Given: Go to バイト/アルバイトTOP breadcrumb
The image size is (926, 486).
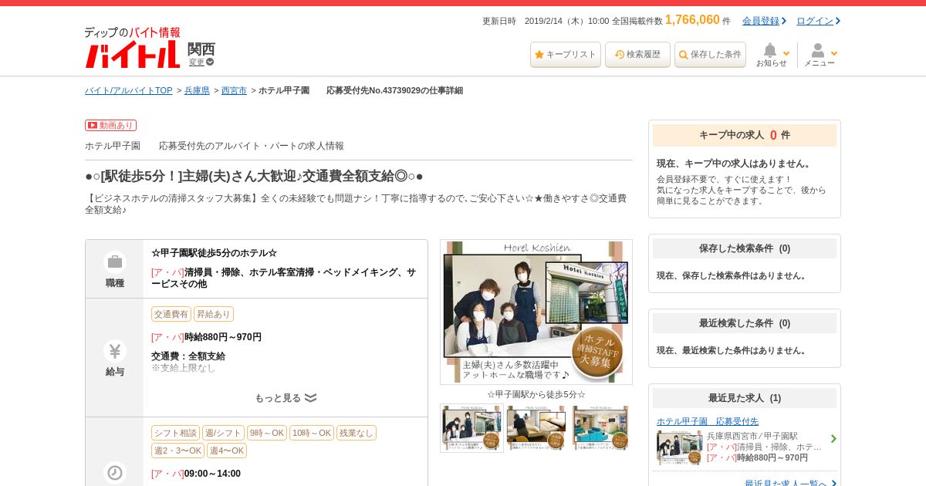Looking at the screenshot, I should (129, 90).
